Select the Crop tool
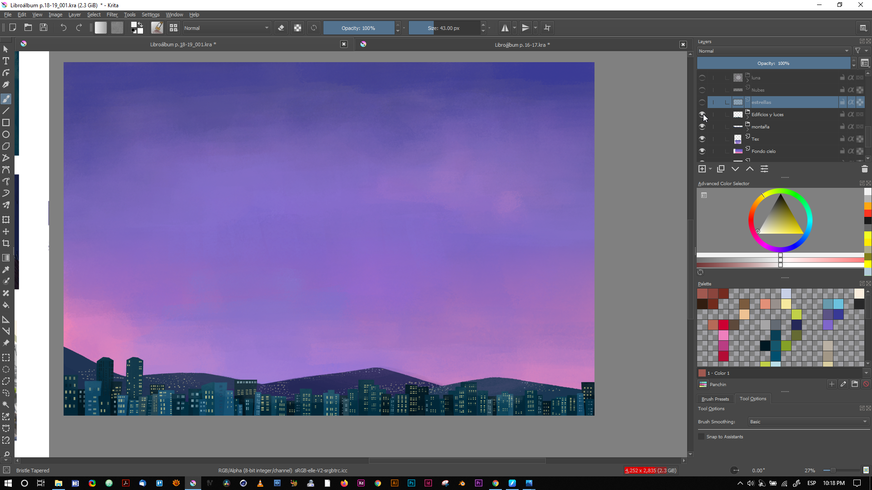The height and width of the screenshot is (490, 872). click(6, 243)
